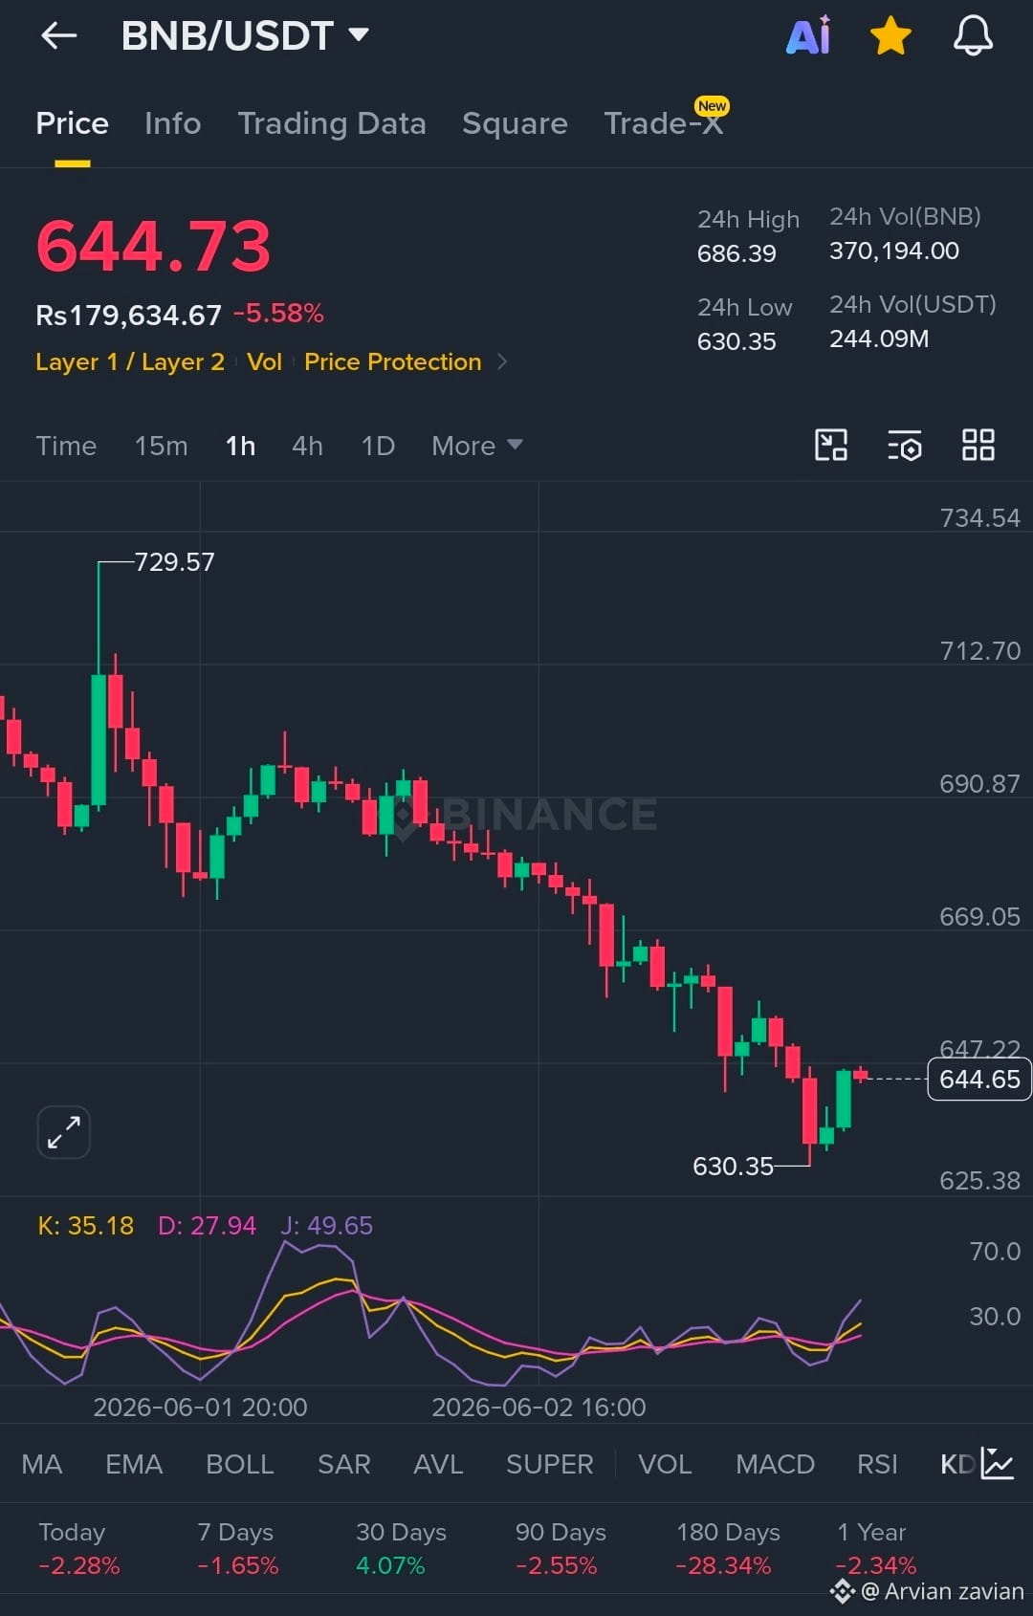
Task: Tap the 30 Days 4.07% performance
Action: tap(401, 1549)
